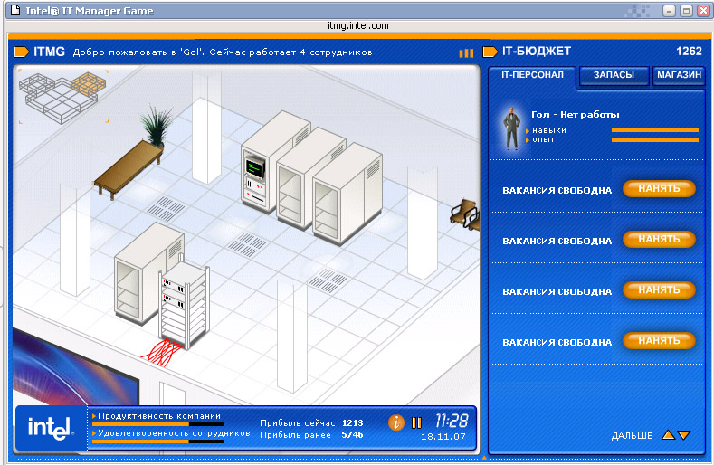This screenshot has height=465, width=714.
Task: Select the server cabinet with green monitor
Action: click(x=268, y=166)
